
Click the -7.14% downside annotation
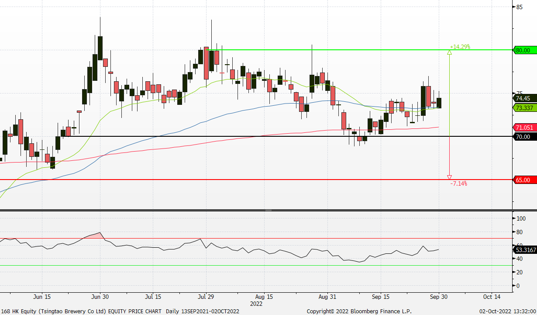point(458,183)
